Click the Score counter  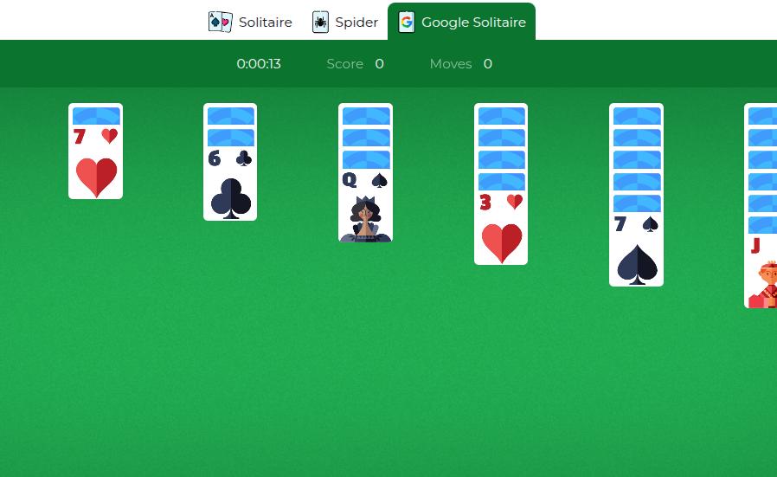(x=356, y=64)
